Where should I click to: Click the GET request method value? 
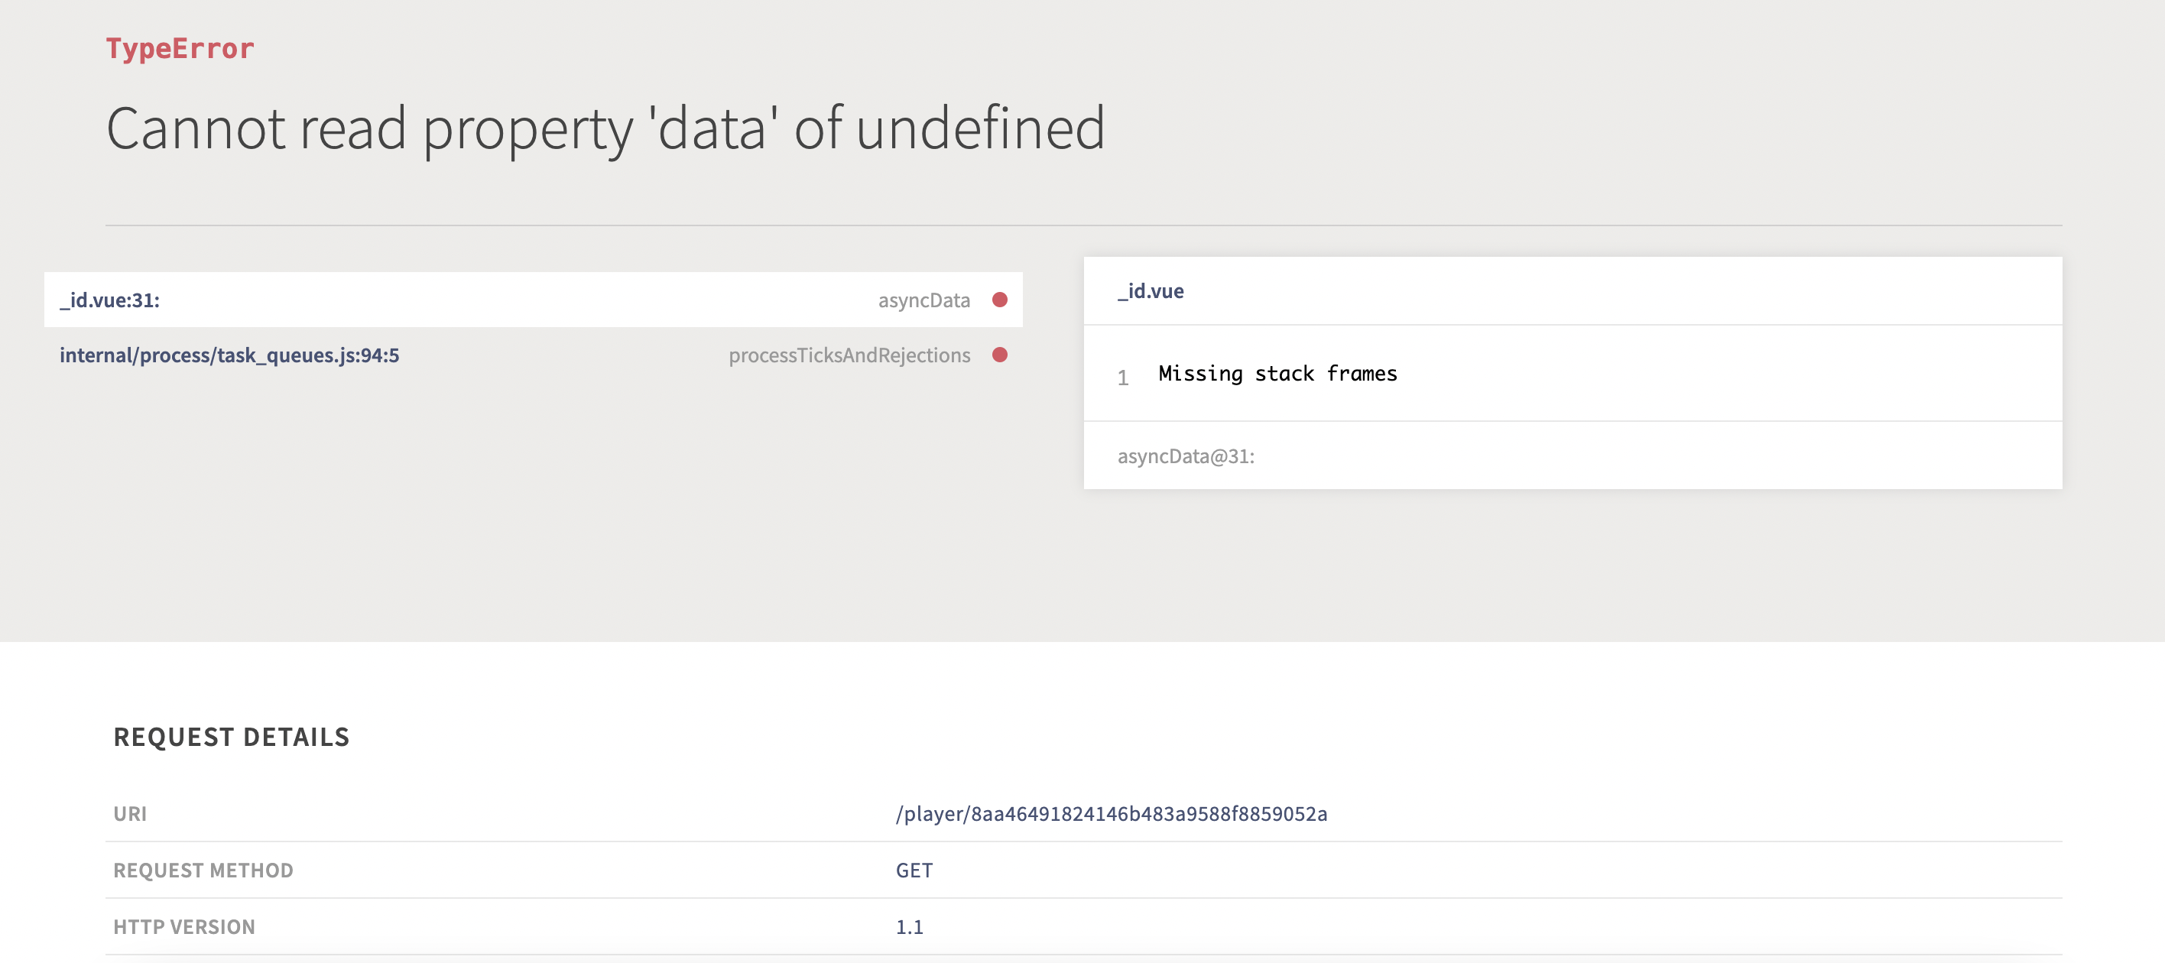click(913, 870)
